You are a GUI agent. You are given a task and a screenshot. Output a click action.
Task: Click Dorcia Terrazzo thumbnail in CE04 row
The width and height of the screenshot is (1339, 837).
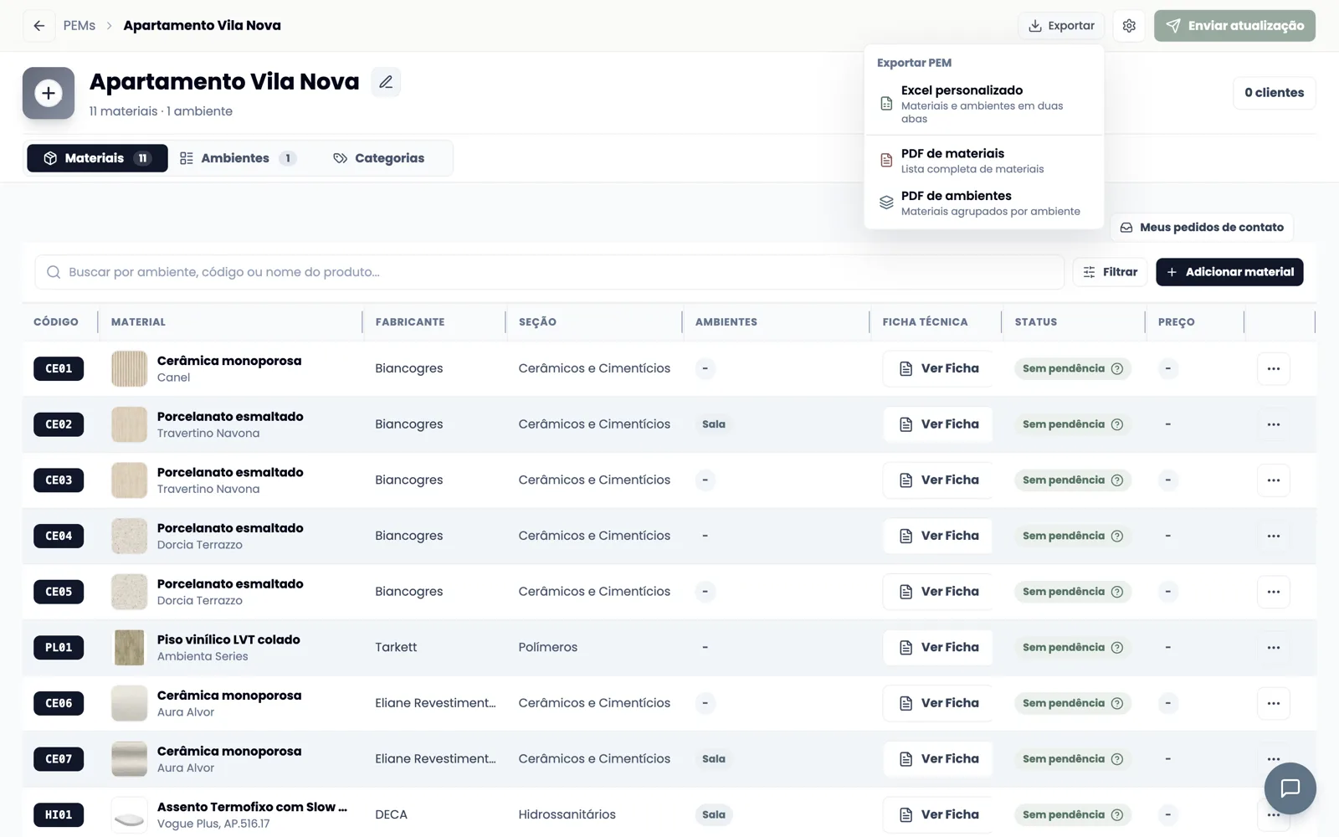(129, 536)
